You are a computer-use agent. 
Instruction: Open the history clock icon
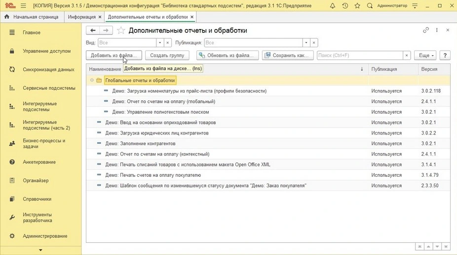point(344,6)
